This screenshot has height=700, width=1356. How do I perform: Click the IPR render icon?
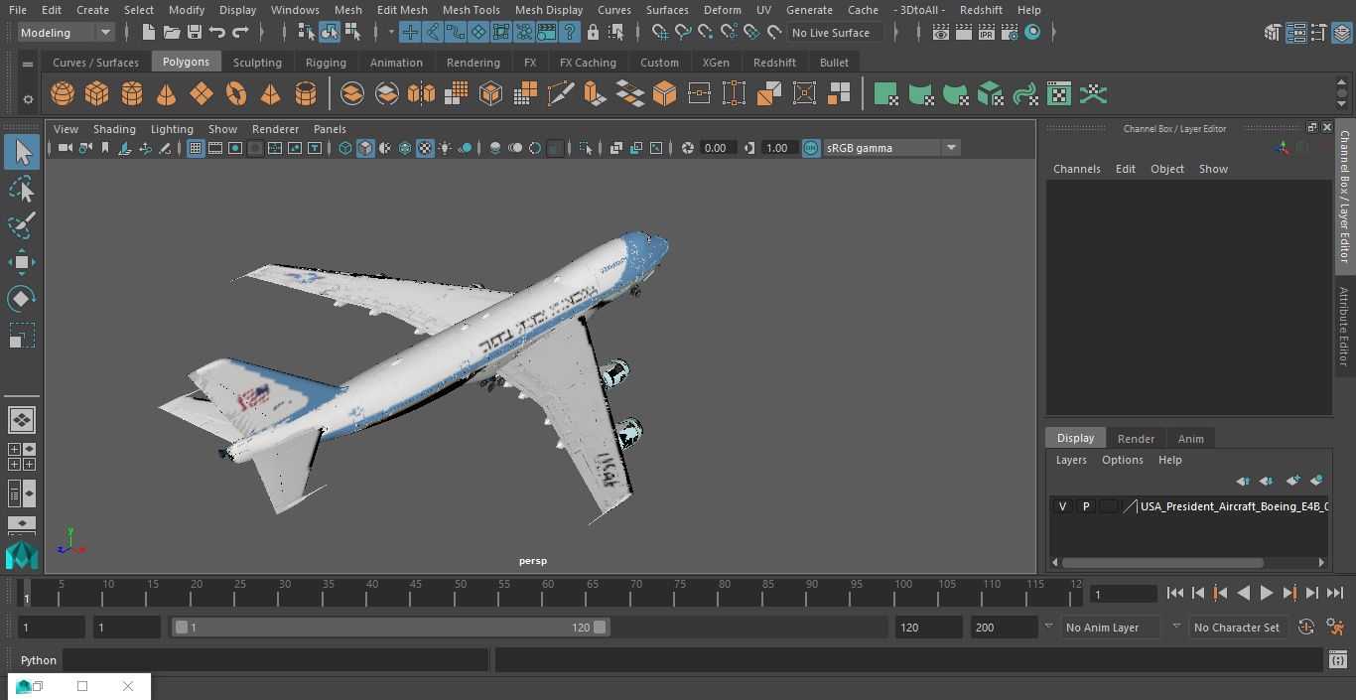tap(986, 33)
